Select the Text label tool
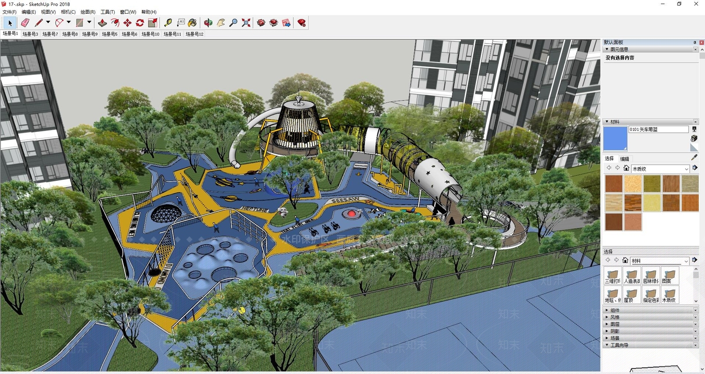The height and width of the screenshot is (374, 705). tap(181, 23)
